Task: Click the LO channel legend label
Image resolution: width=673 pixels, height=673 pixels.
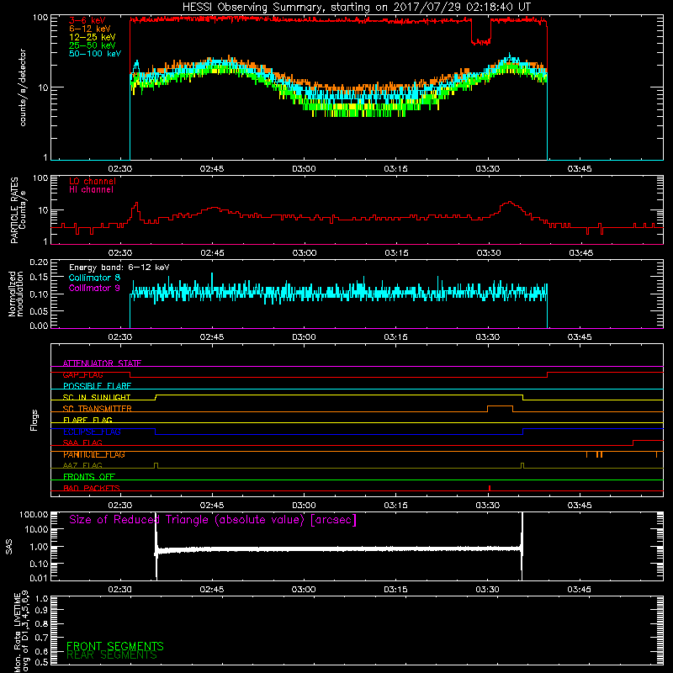Action: click(93, 181)
